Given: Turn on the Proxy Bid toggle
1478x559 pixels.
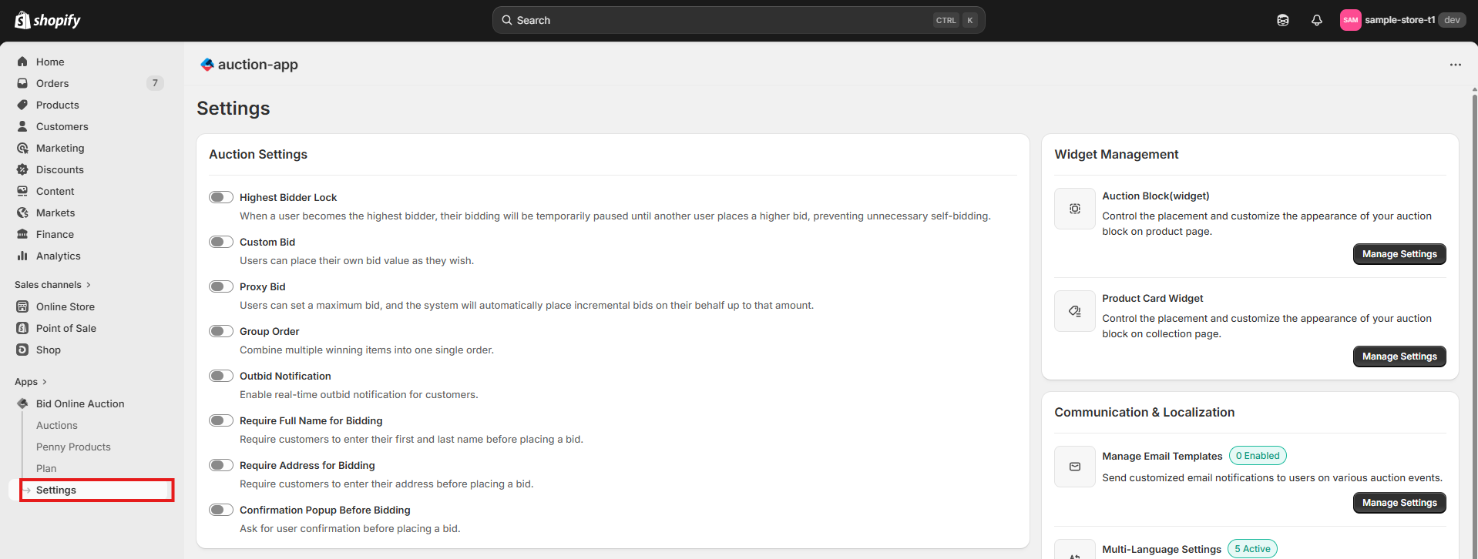Looking at the screenshot, I should click(221, 286).
